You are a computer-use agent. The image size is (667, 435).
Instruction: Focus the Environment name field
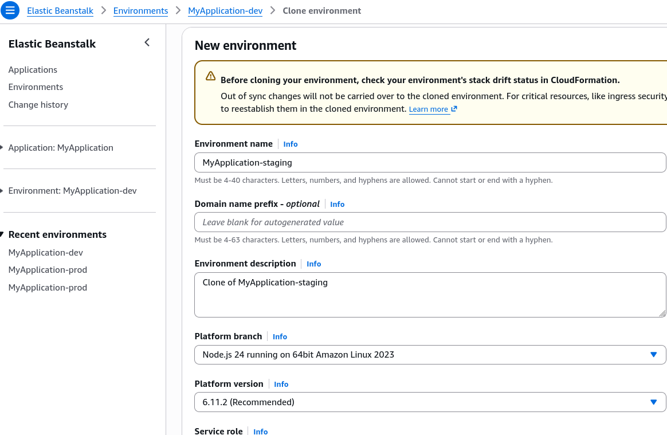coord(430,163)
